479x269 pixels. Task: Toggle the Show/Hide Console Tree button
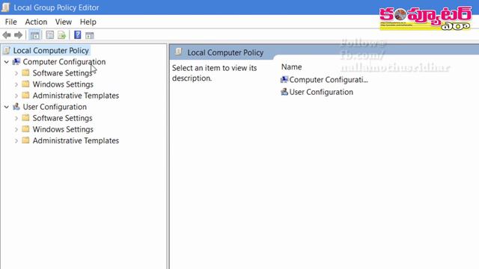pos(35,35)
